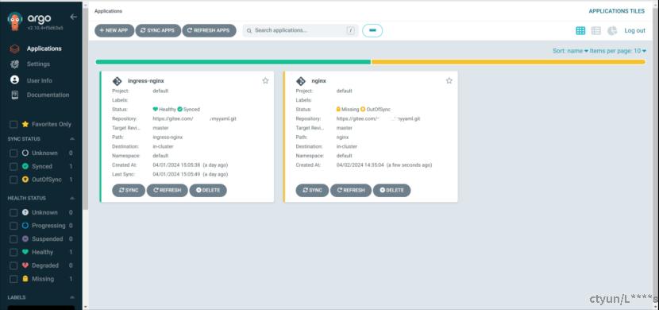Screen dimensions: 659x310
Task: Click the slash shortcut key hint in search
Action: click(x=350, y=31)
